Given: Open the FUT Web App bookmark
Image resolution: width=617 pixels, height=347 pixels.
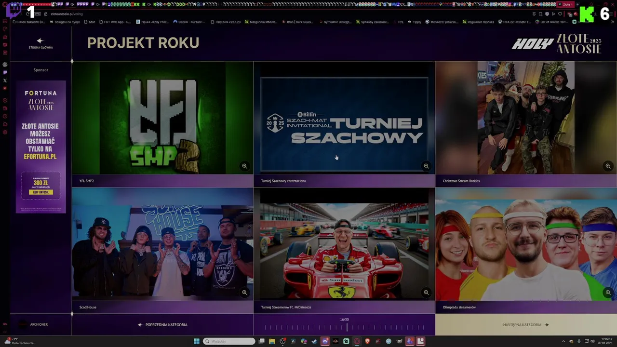Looking at the screenshot, I should click(x=115, y=22).
